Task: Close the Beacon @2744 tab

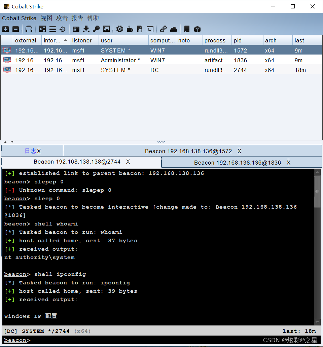Action: point(128,162)
